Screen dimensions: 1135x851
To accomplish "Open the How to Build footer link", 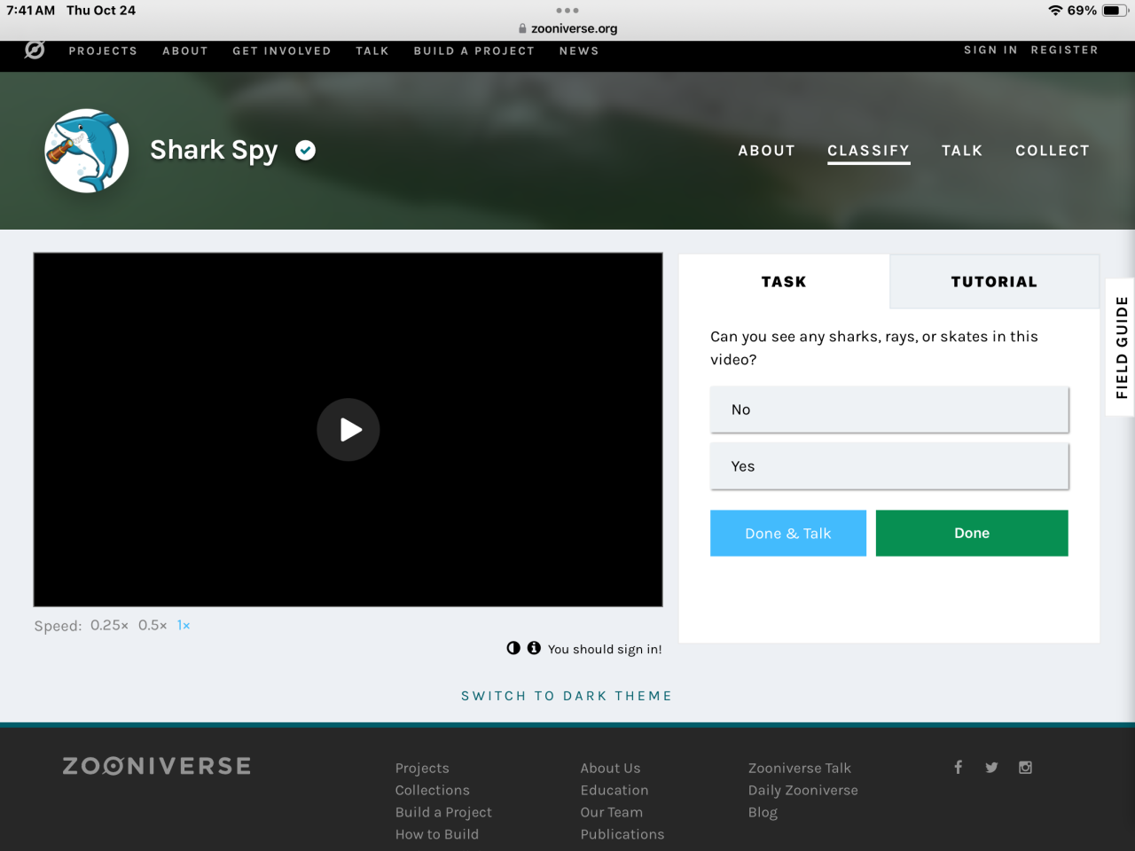I will [x=437, y=834].
